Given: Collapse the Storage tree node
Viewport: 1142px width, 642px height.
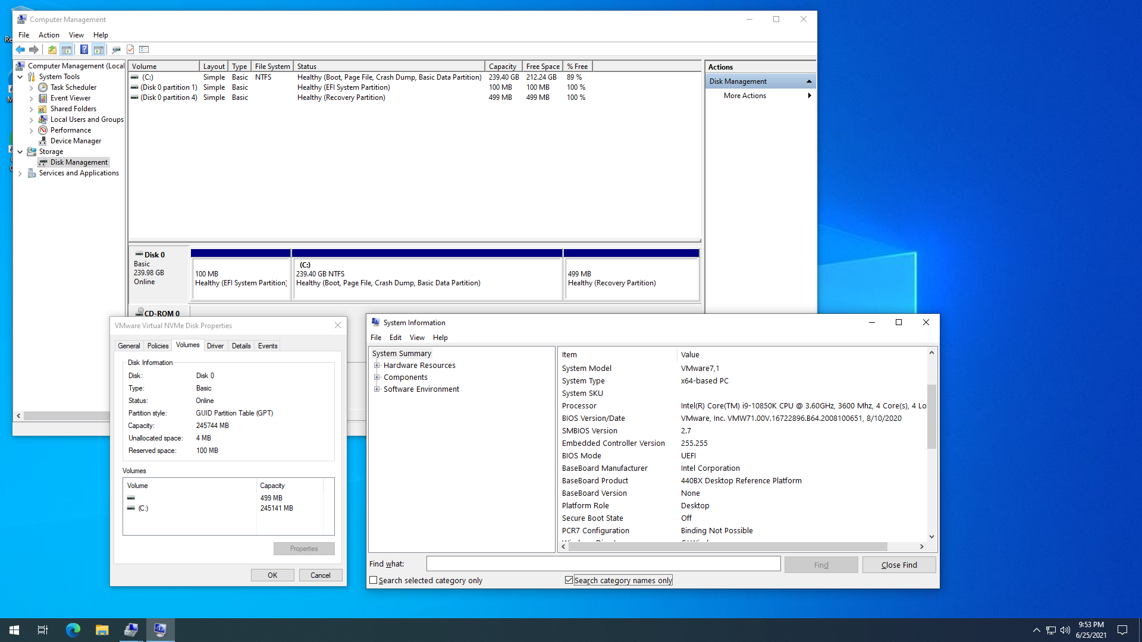Looking at the screenshot, I should pyautogui.click(x=20, y=152).
